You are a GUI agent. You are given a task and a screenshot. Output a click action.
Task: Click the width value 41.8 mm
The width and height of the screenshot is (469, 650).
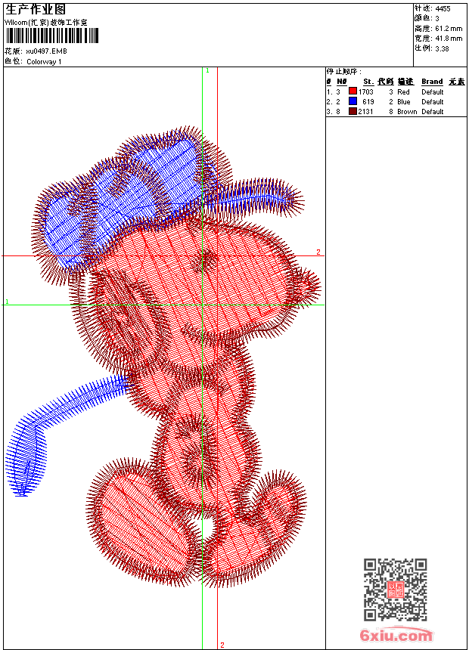click(x=449, y=39)
